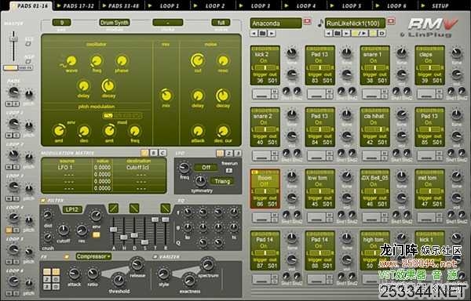Viewport: 471px width, 301px height.
Task: Toggle the Boom pad Off state
Action: click(x=264, y=184)
